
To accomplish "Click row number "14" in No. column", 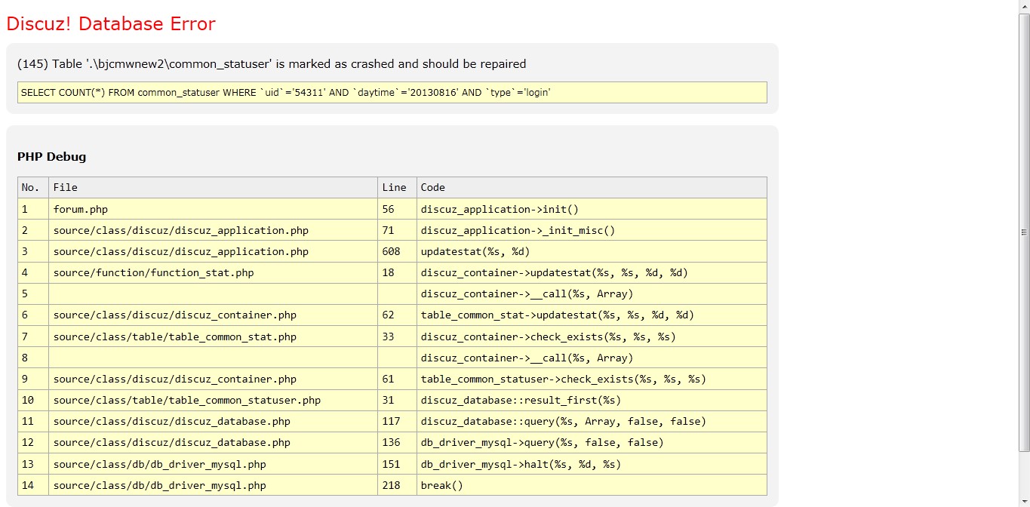I will 33,485.
